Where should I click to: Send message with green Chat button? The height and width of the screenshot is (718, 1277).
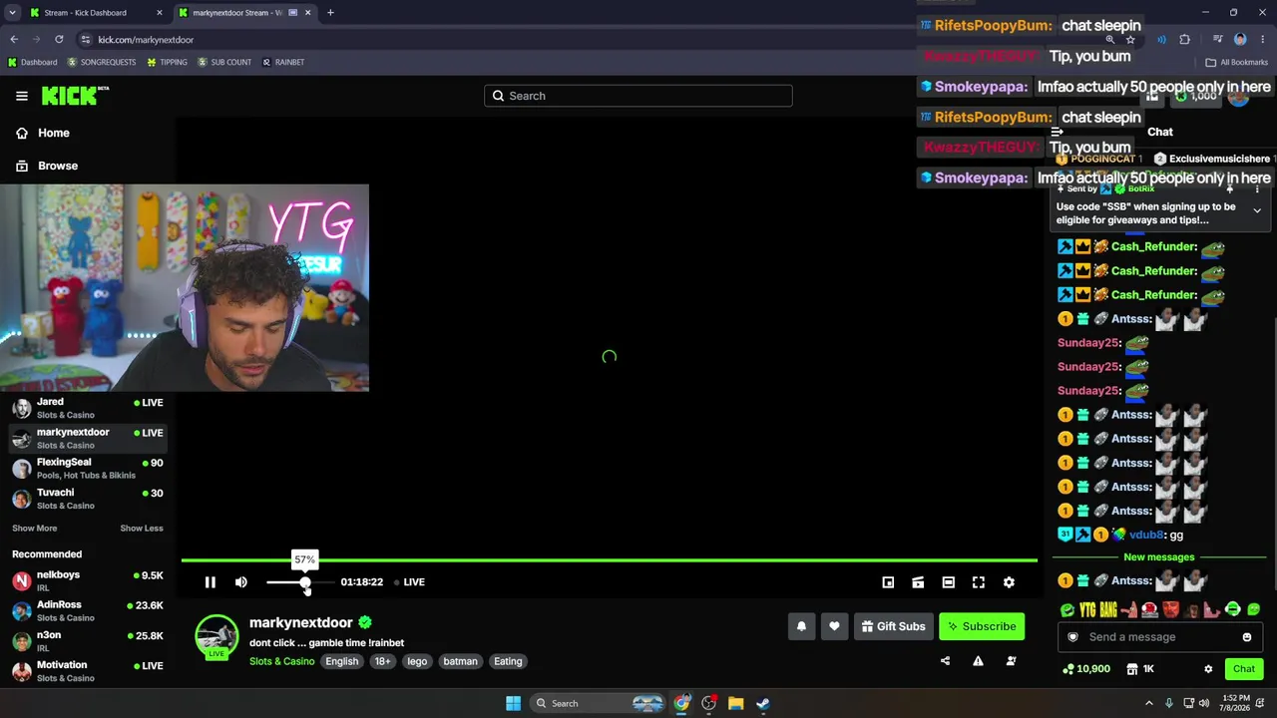[1244, 669]
